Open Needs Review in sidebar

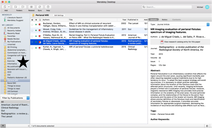[x=13, y=39]
